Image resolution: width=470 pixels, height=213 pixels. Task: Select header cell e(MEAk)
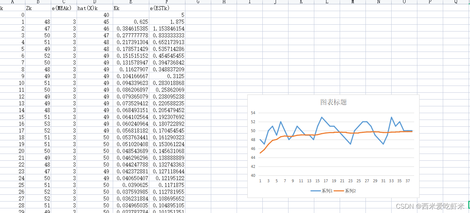tap(64, 8)
